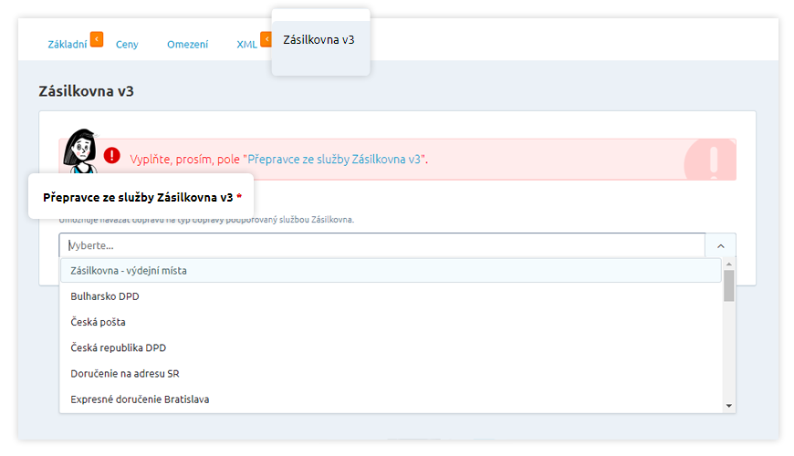Select Expresné doručenie Bratislava option

point(391,399)
